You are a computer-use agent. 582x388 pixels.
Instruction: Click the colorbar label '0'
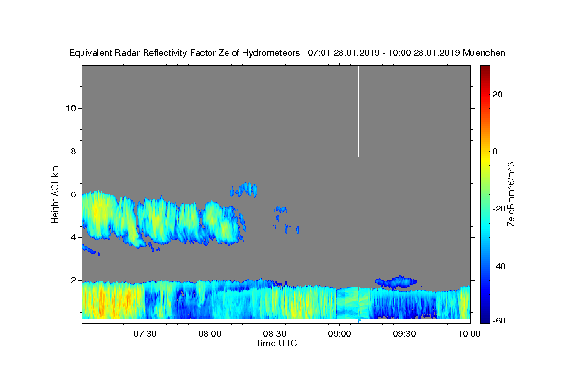pyautogui.click(x=495, y=151)
